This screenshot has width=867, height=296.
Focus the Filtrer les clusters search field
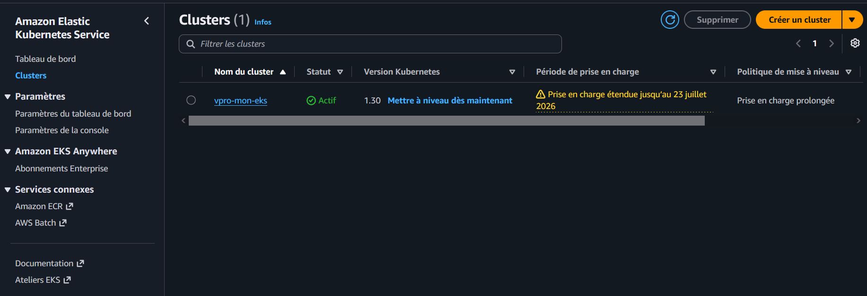[x=370, y=44]
